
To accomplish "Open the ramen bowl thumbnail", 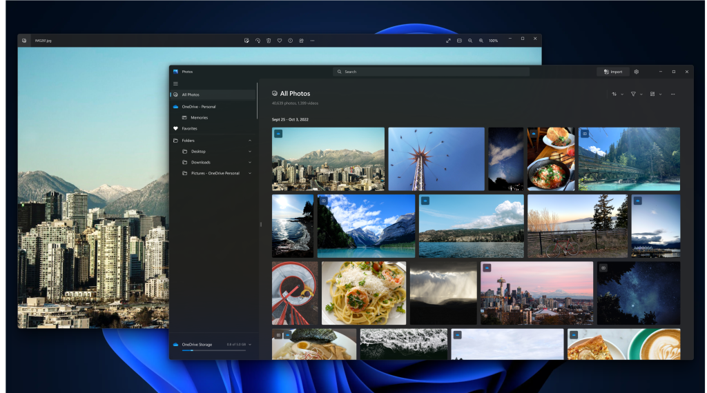I will click(x=314, y=344).
